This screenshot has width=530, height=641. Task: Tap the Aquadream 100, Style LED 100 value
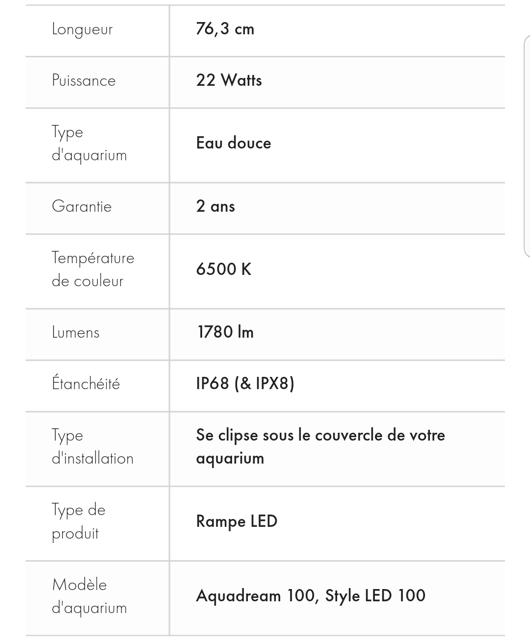(x=311, y=596)
